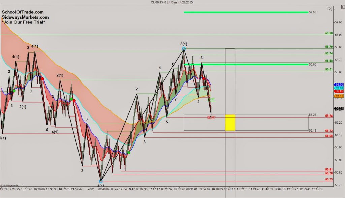This screenshot has width=345, height=198.
Task: Click the red 56.24 support label
Action: coord(329,116)
